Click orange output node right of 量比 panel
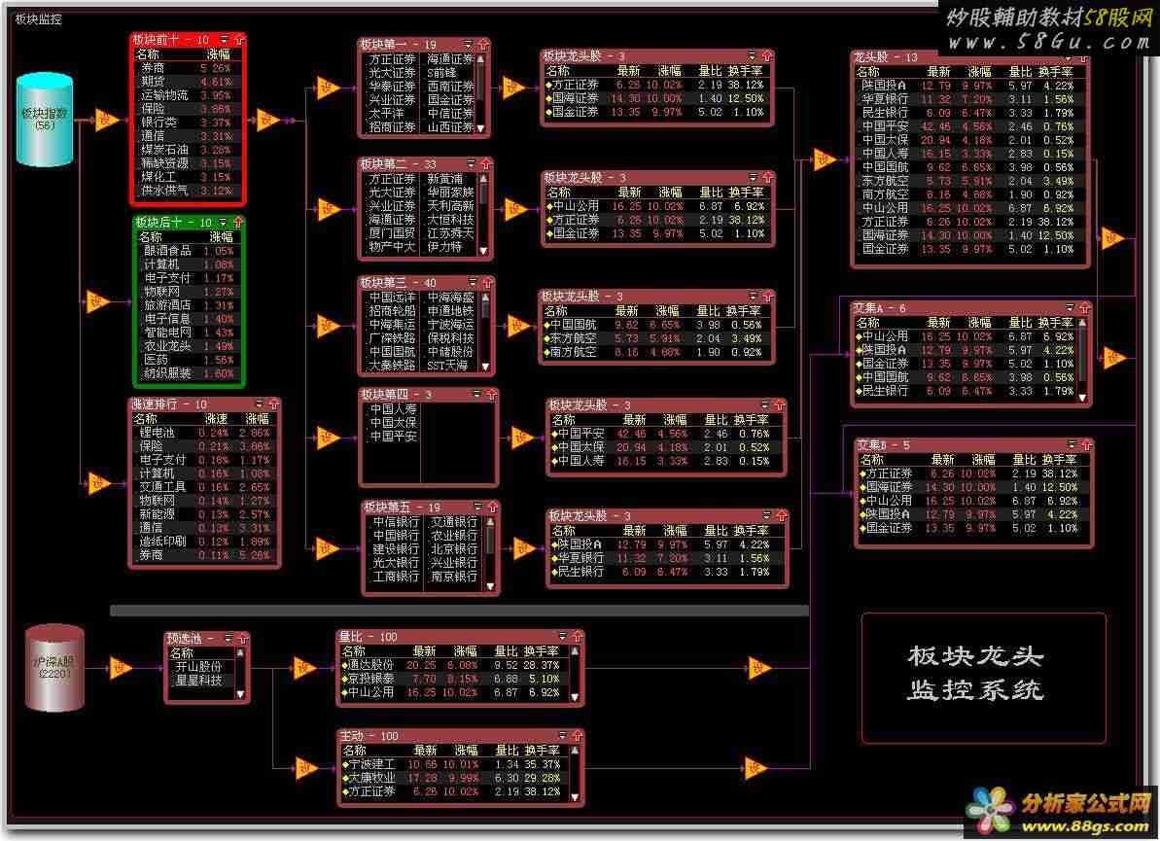 pyautogui.click(x=758, y=668)
